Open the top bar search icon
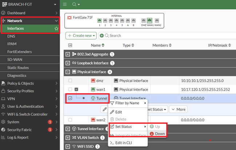Viewport: 236px width, 150px height. (x=74, y=4)
